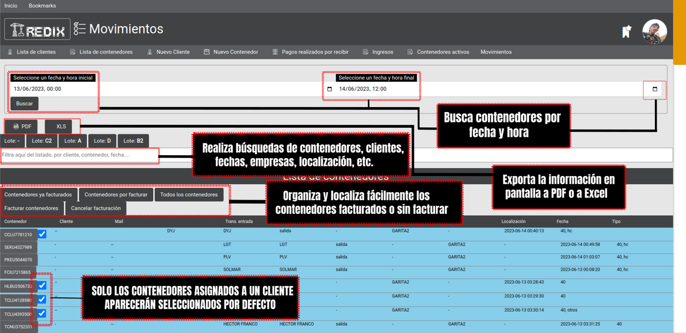
Task: Open the bookmark star icon in header
Action: (x=627, y=32)
